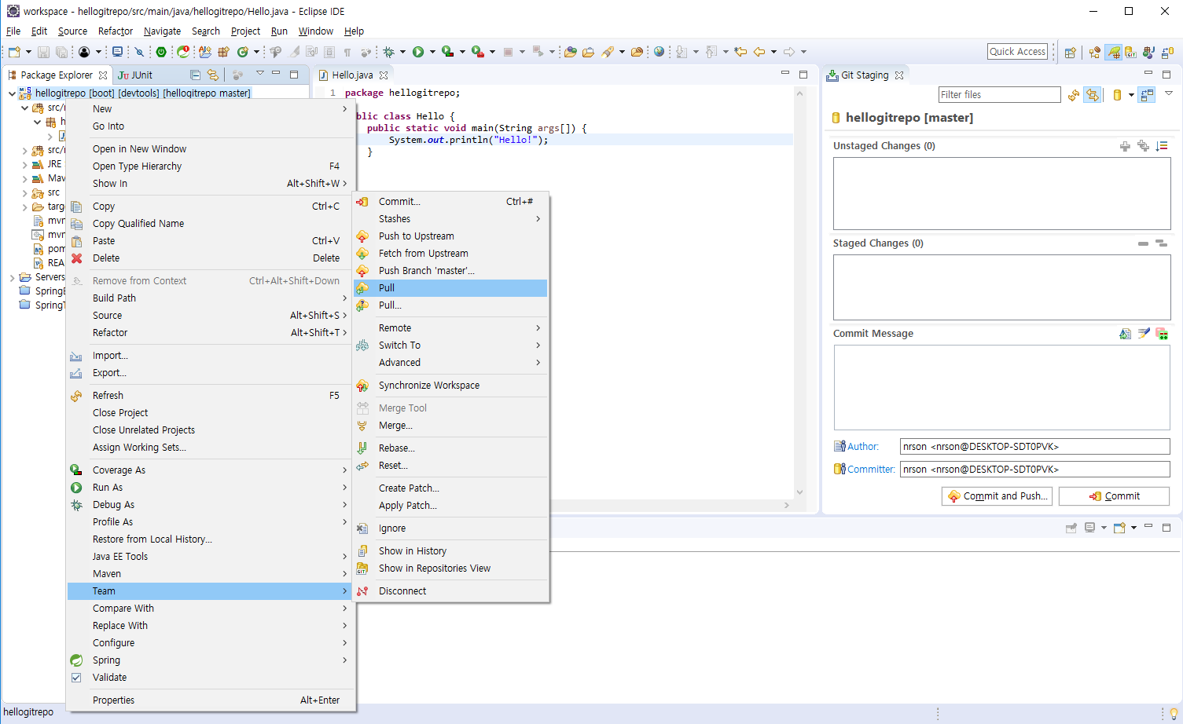
Task: Click the Last Edit Location arrow icon
Action: tap(740, 52)
